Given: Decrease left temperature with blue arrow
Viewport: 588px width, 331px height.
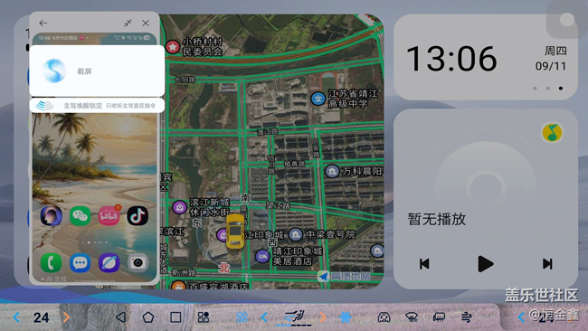Looking at the screenshot, I should click(x=16, y=317).
